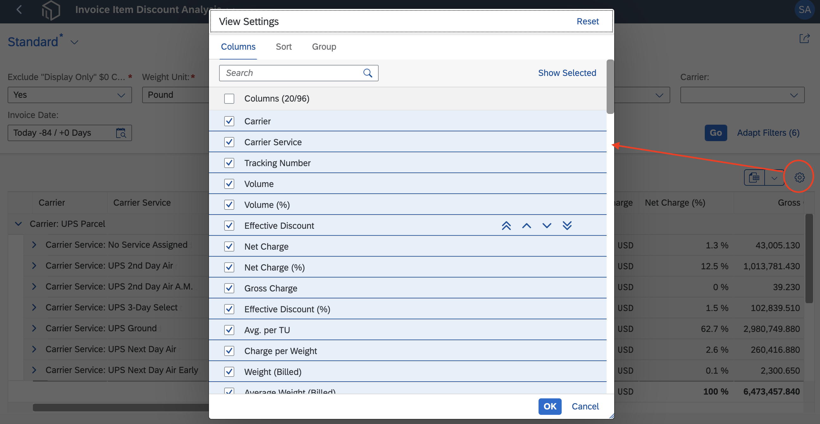
Task: Open the table settings gear icon
Action: click(x=799, y=177)
